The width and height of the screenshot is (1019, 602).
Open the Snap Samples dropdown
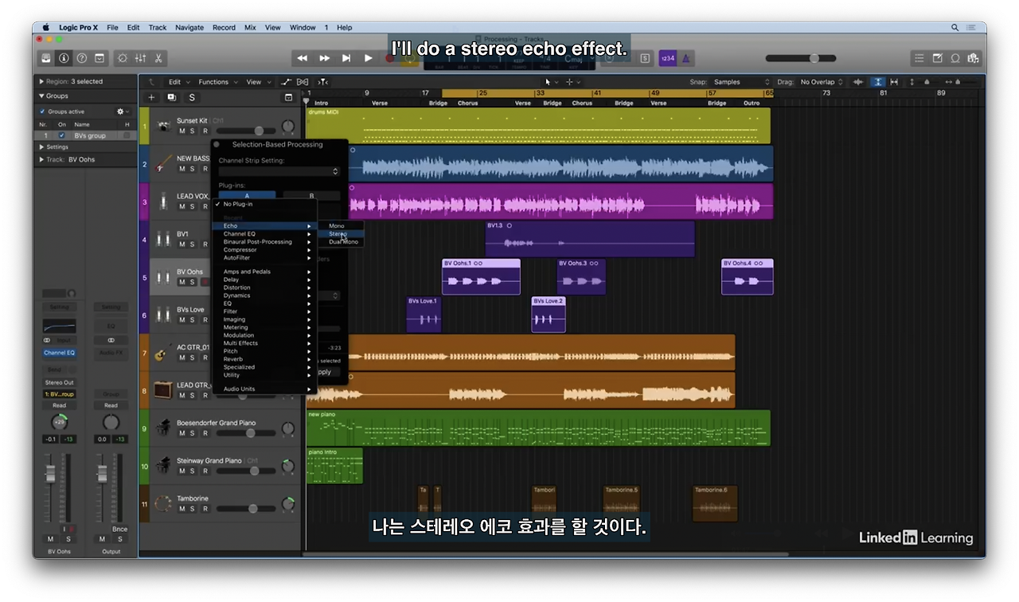(x=742, y=82)
